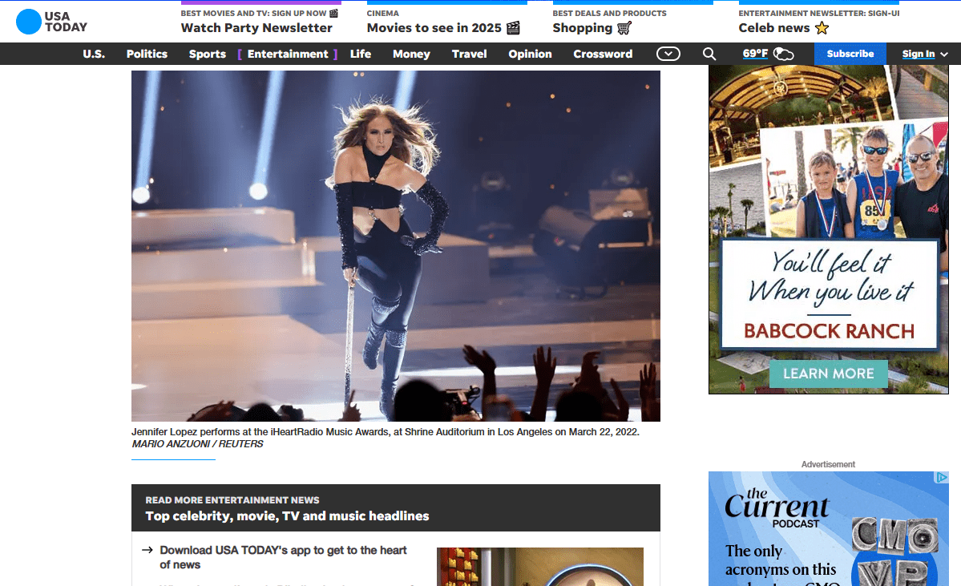Image resolution: width=961 pixels, height=586 pixels.
Task: Click the Current Podcast advertisement
Action: 828,528
